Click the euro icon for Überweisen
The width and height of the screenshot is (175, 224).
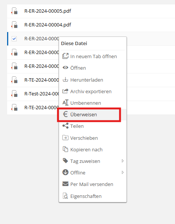click(x=65, y=114)
